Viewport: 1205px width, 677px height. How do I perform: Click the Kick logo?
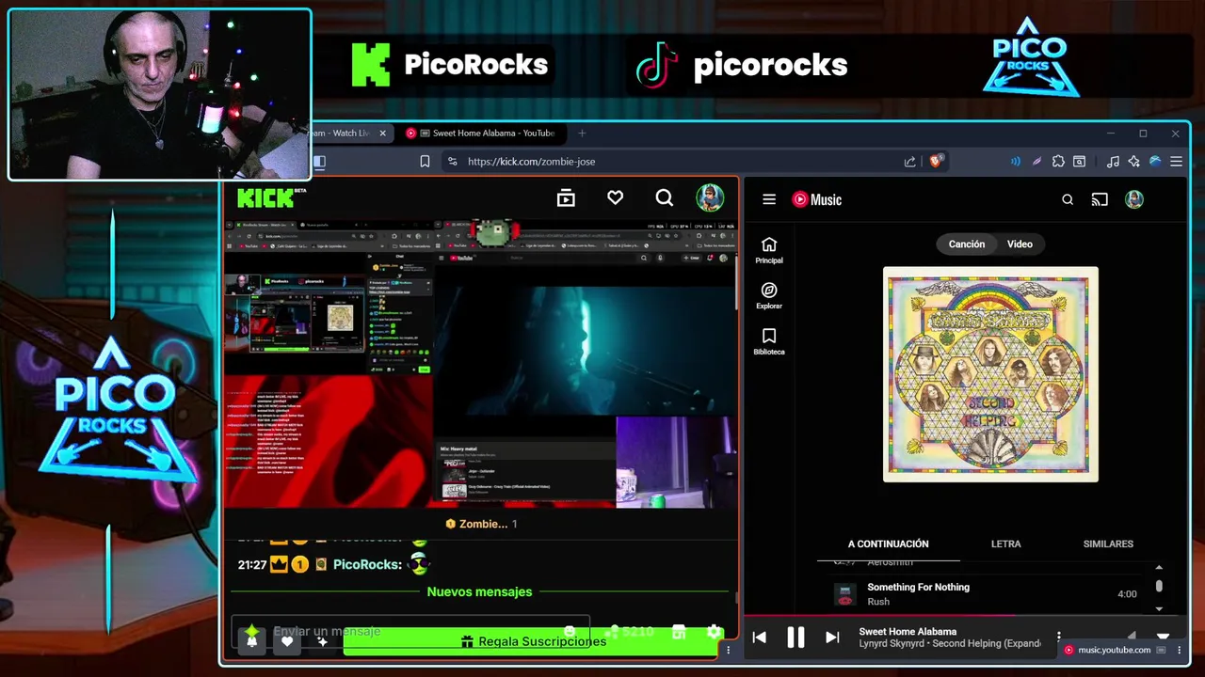pos(271,197)
